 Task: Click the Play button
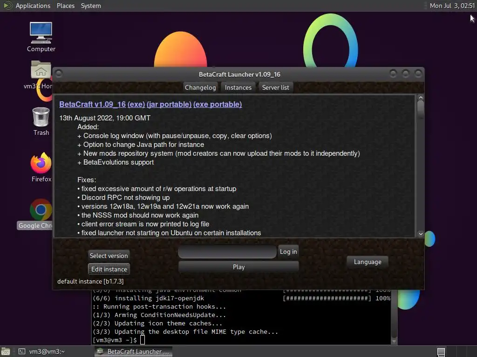coord(238,267)
